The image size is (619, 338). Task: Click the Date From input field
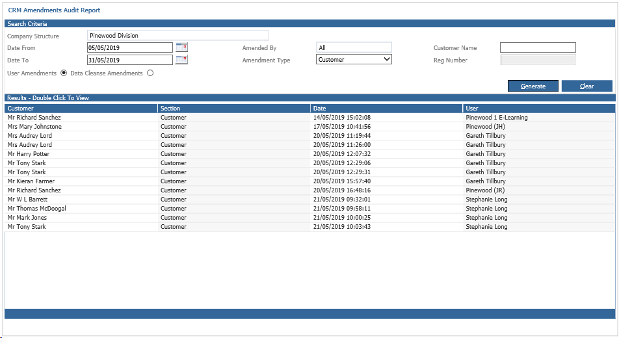[130, 47]
